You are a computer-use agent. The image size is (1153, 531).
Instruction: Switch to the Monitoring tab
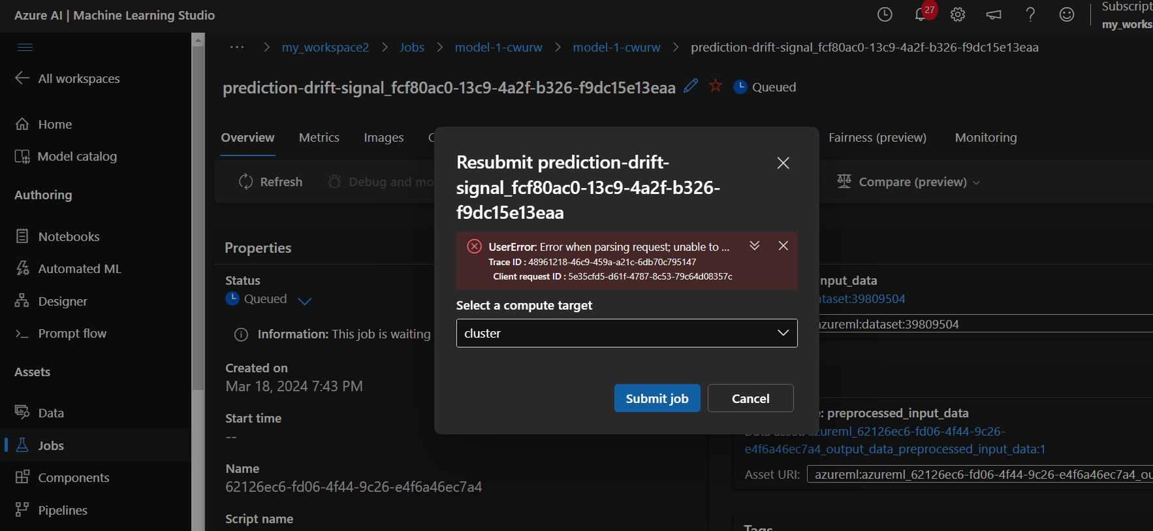tap(986, 138)
